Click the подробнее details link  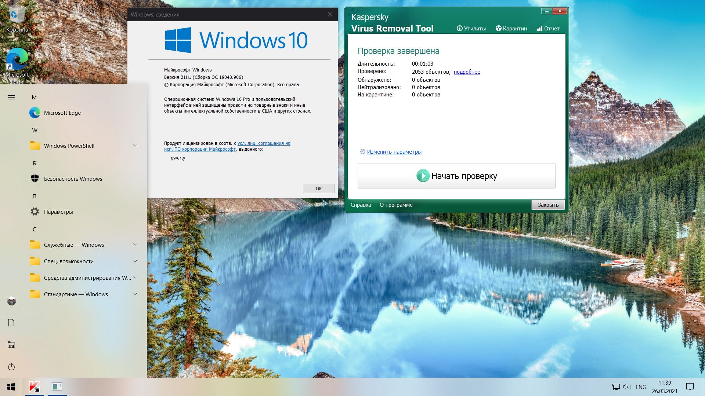[x=467, y=72]
